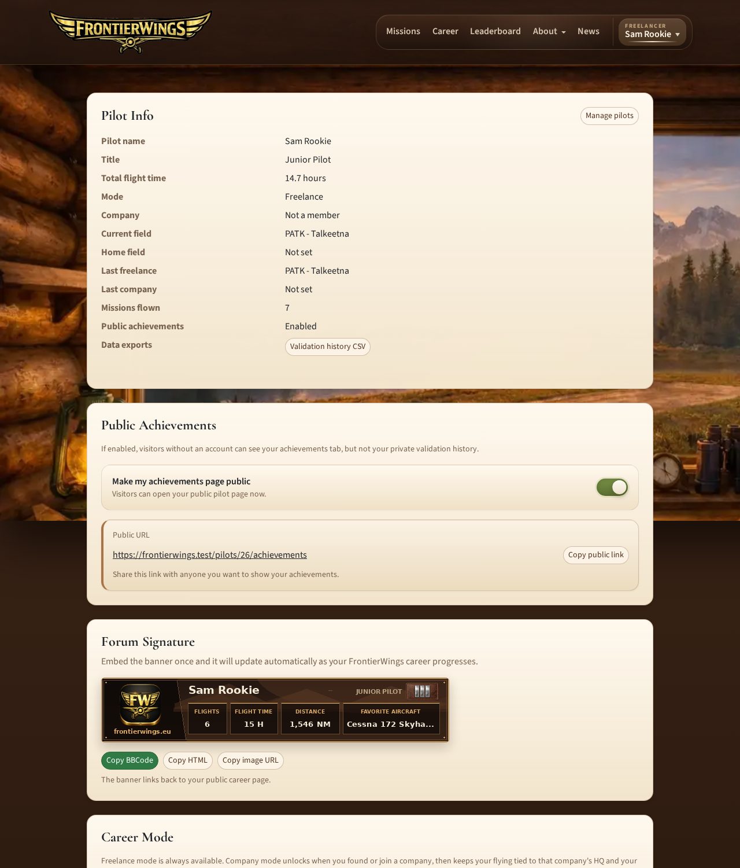Copy the signature image URL
The height and width of the screenshot is (868, 740).
[250, 760]
